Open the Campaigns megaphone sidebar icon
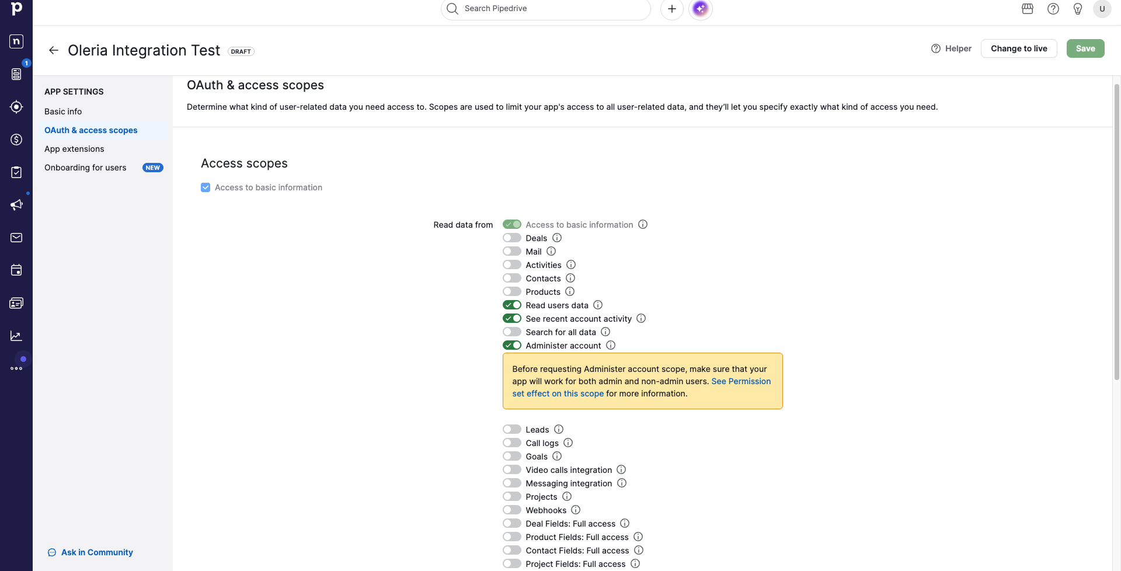 [16, 205]
